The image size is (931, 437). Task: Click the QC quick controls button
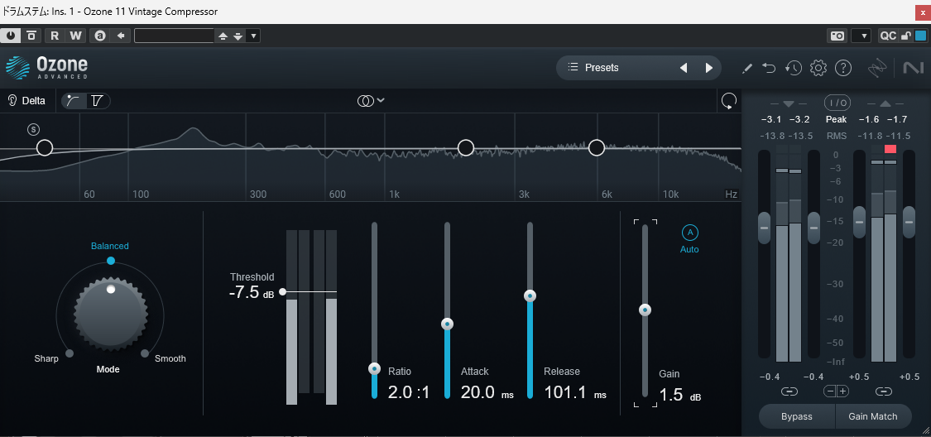click(888, 36)
